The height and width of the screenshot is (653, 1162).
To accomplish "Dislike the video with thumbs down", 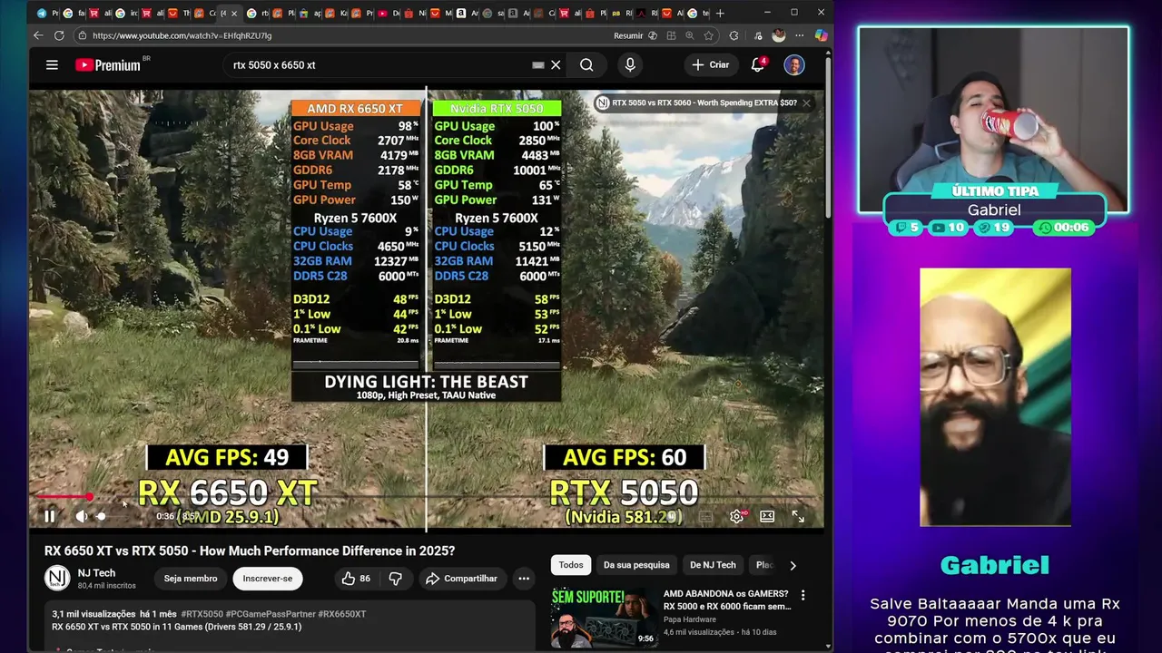I will (x=396, y=579).
